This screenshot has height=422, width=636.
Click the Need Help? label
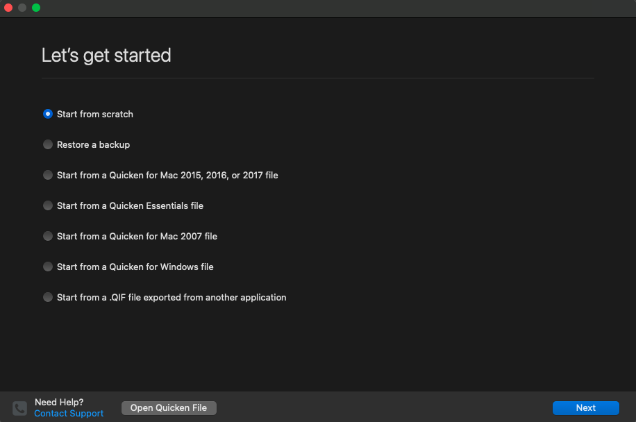59,402
